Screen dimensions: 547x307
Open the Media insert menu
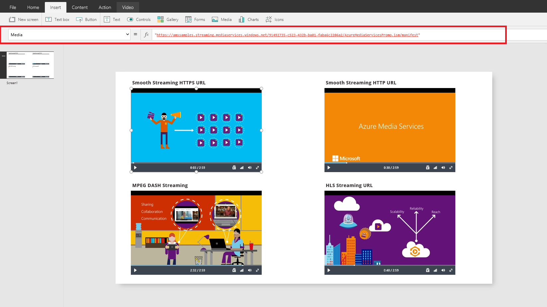coord(222,20)
